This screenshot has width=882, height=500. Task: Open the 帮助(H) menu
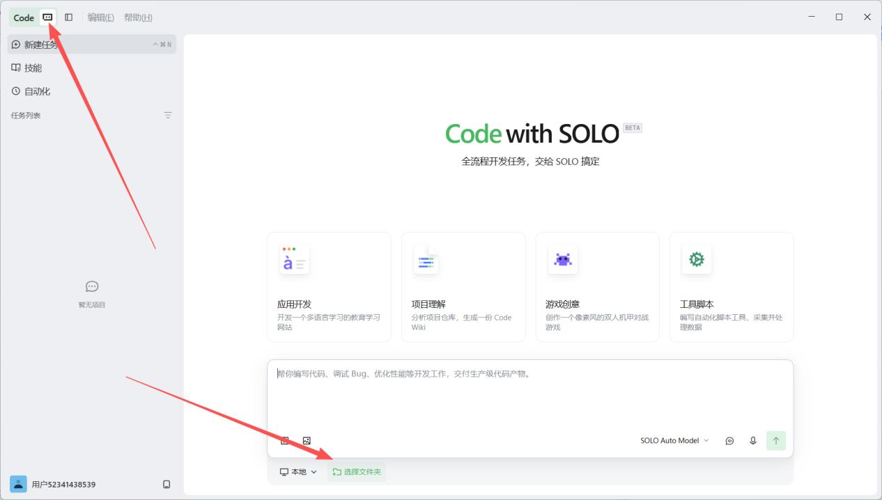click(138, 17)
